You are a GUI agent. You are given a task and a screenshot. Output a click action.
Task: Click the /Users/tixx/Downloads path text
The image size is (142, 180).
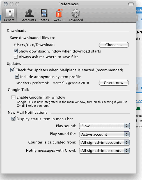click(35, 45)
